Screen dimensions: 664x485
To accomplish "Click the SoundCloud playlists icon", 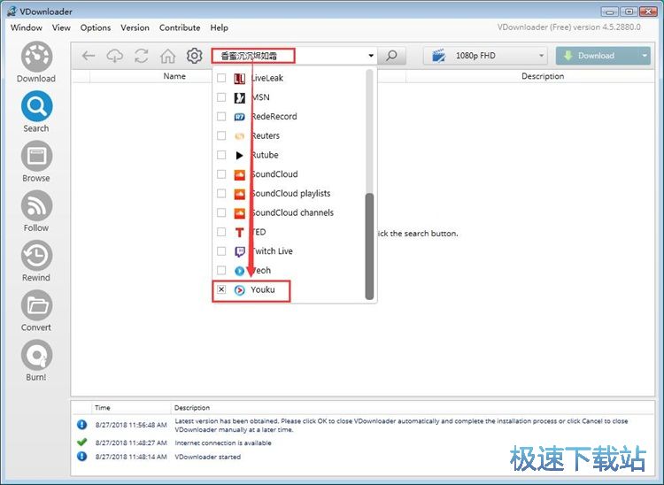I will 240,194.
